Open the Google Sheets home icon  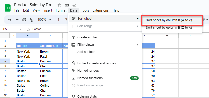[x=8, y=8]
